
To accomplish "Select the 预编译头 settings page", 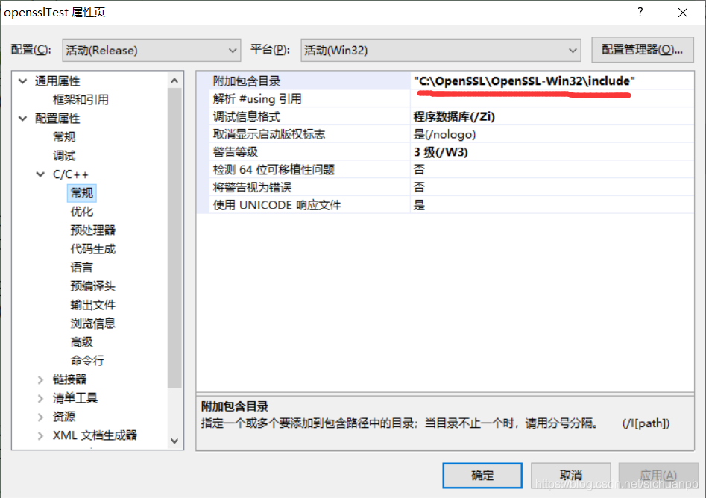I will 91,286.
